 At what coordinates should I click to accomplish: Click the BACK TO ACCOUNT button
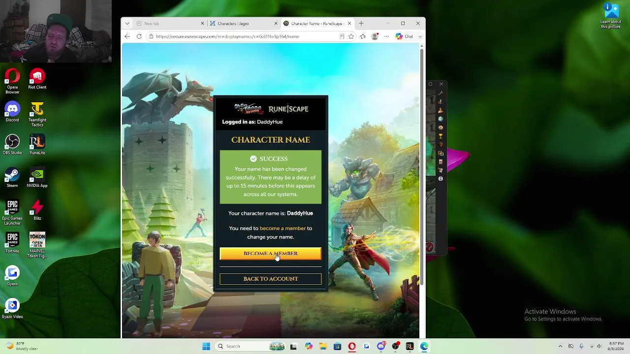[x=271, y=279]
